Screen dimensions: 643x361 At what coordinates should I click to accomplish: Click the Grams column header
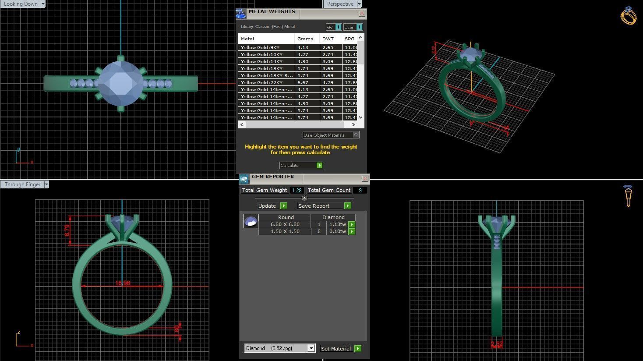click(x=307, y=39)
